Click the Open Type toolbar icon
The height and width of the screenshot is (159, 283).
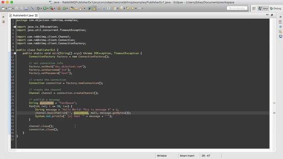tap(72, 8)
